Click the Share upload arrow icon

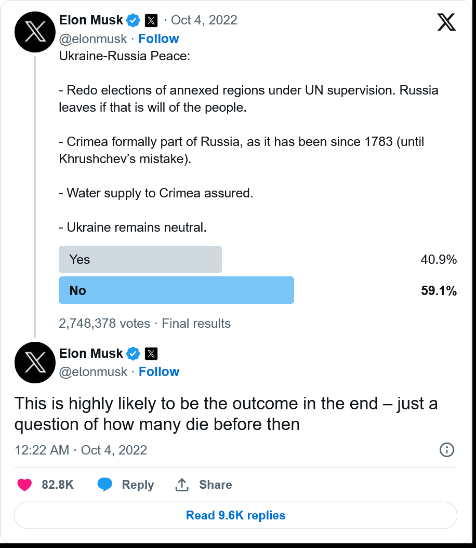point(181,485)
